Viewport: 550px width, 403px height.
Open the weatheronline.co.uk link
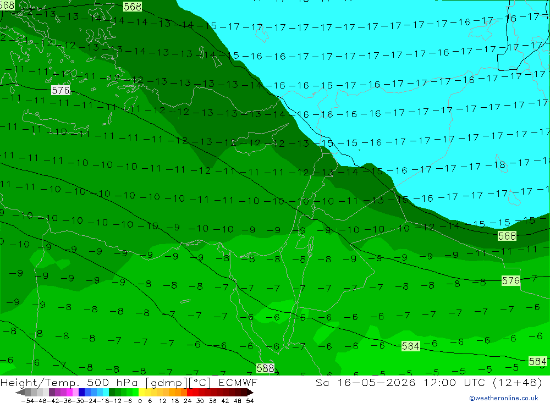click(504, 398)
